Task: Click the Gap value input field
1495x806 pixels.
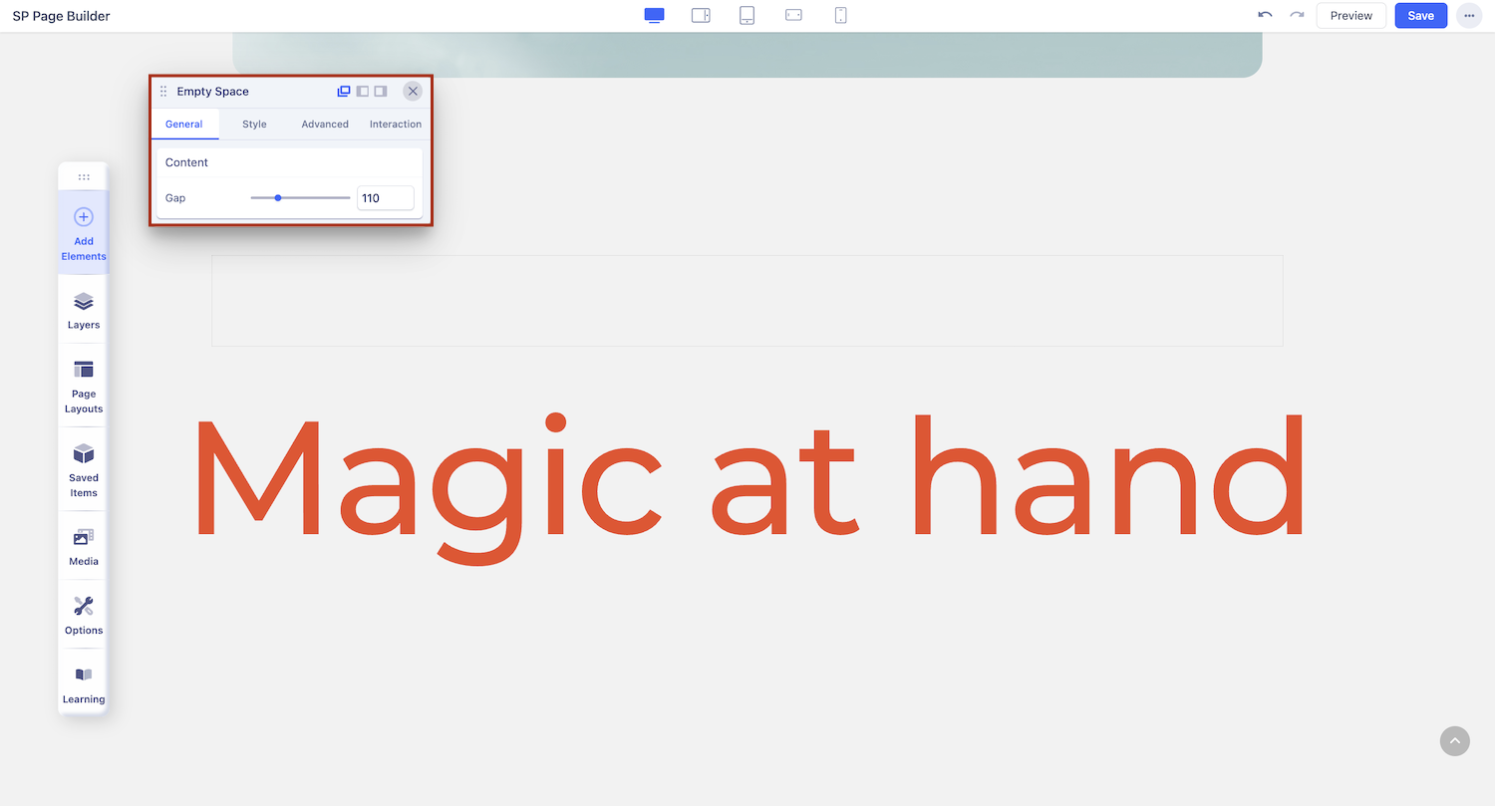Action: coord(385,198)
